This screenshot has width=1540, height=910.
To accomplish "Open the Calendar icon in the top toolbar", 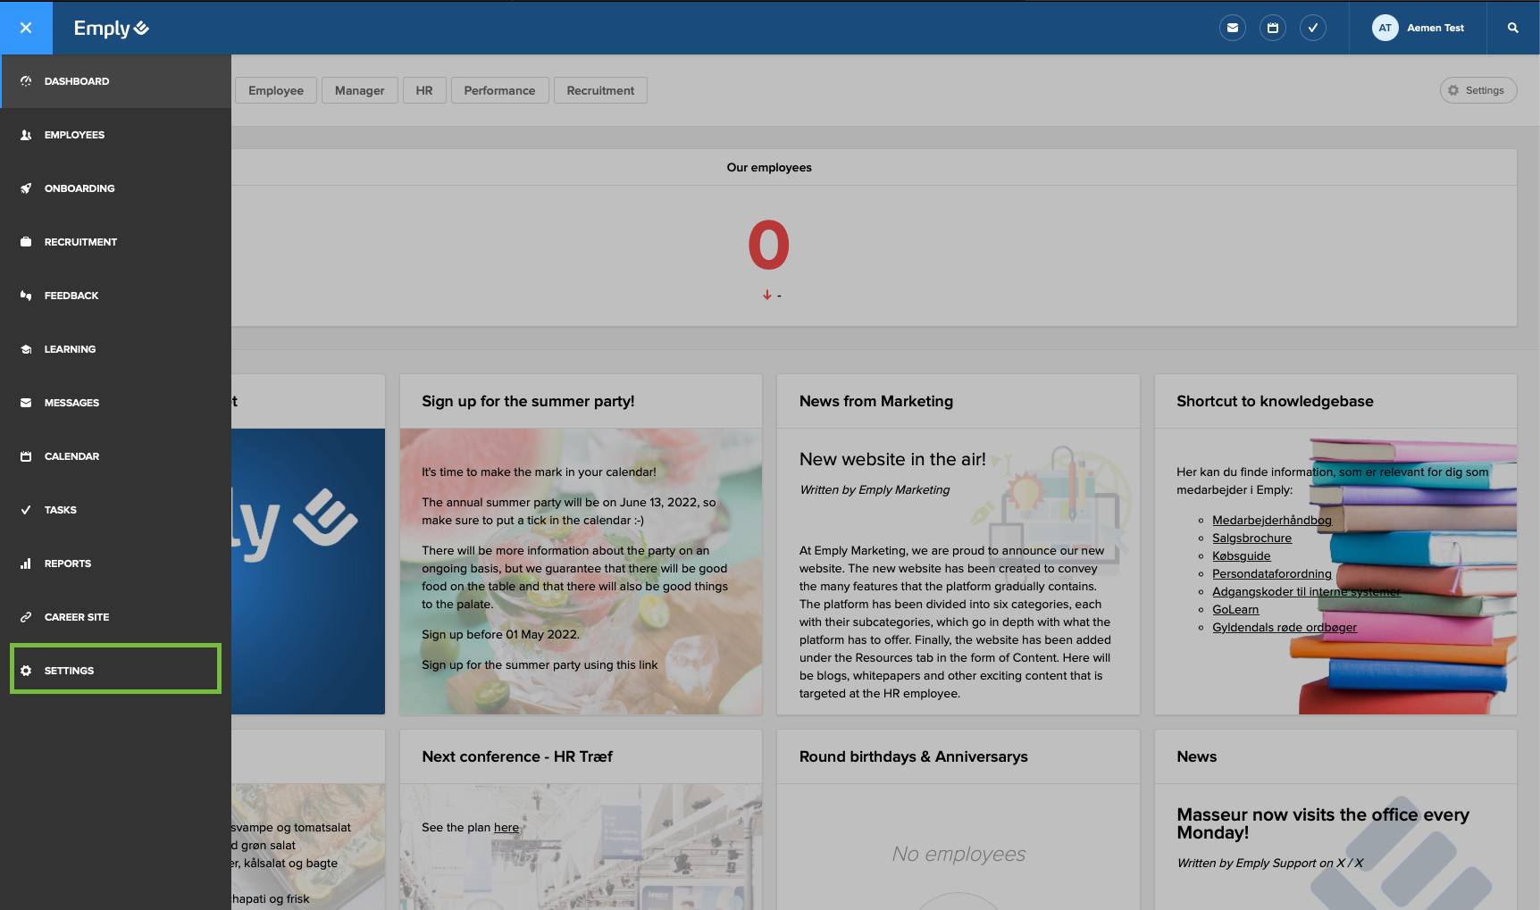I will tap(1273, 28).
